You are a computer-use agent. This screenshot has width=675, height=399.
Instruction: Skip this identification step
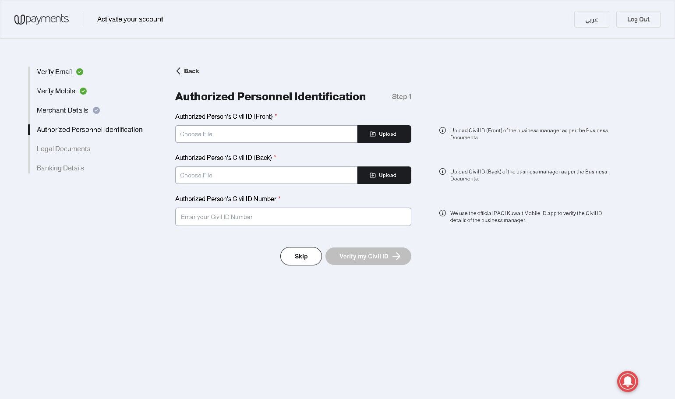click(301, 256)
